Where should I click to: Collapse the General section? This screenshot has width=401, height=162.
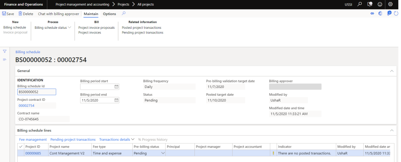[392, 70]
